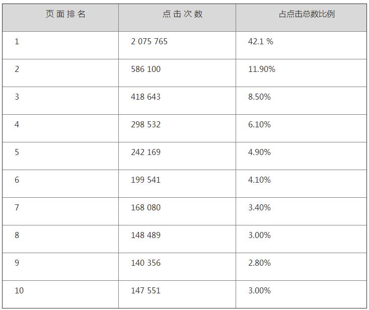Click the 147 551 cell in the last row
Image resolution: width=369 pixels, height=310 pixels.
pyautogui.click(x=145, y=291)
